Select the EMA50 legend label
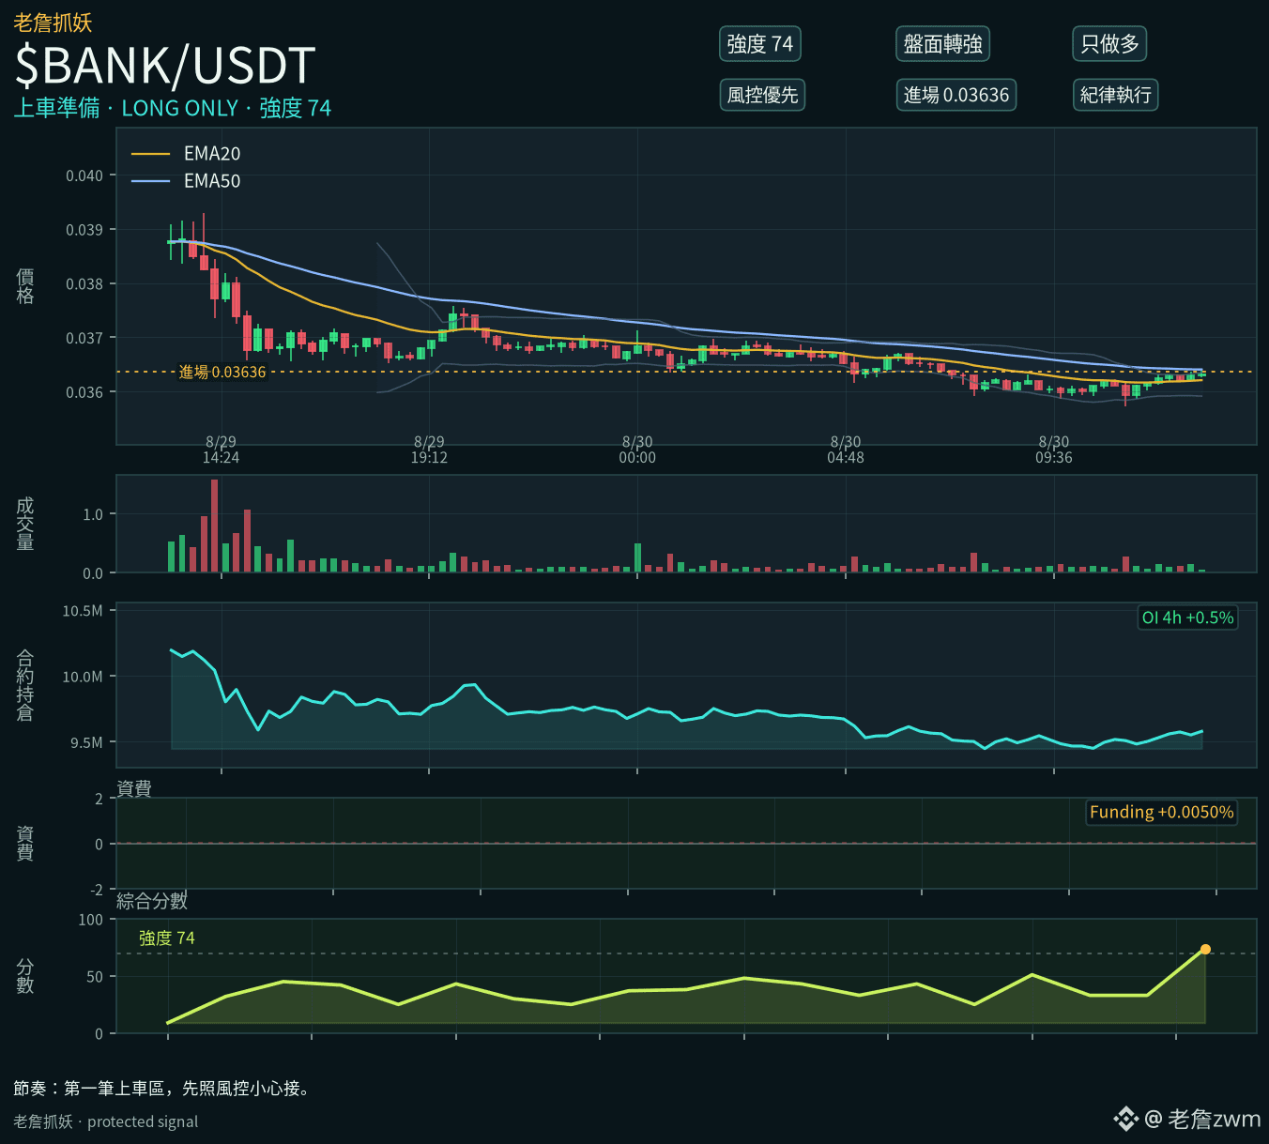Viewport: 1269px width, 1144px height. [x=212, y=181]
